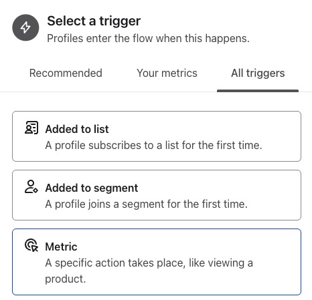Click 'A specific action takes place' description line
This screenshot has width=312, height=300.
point(149,263)
